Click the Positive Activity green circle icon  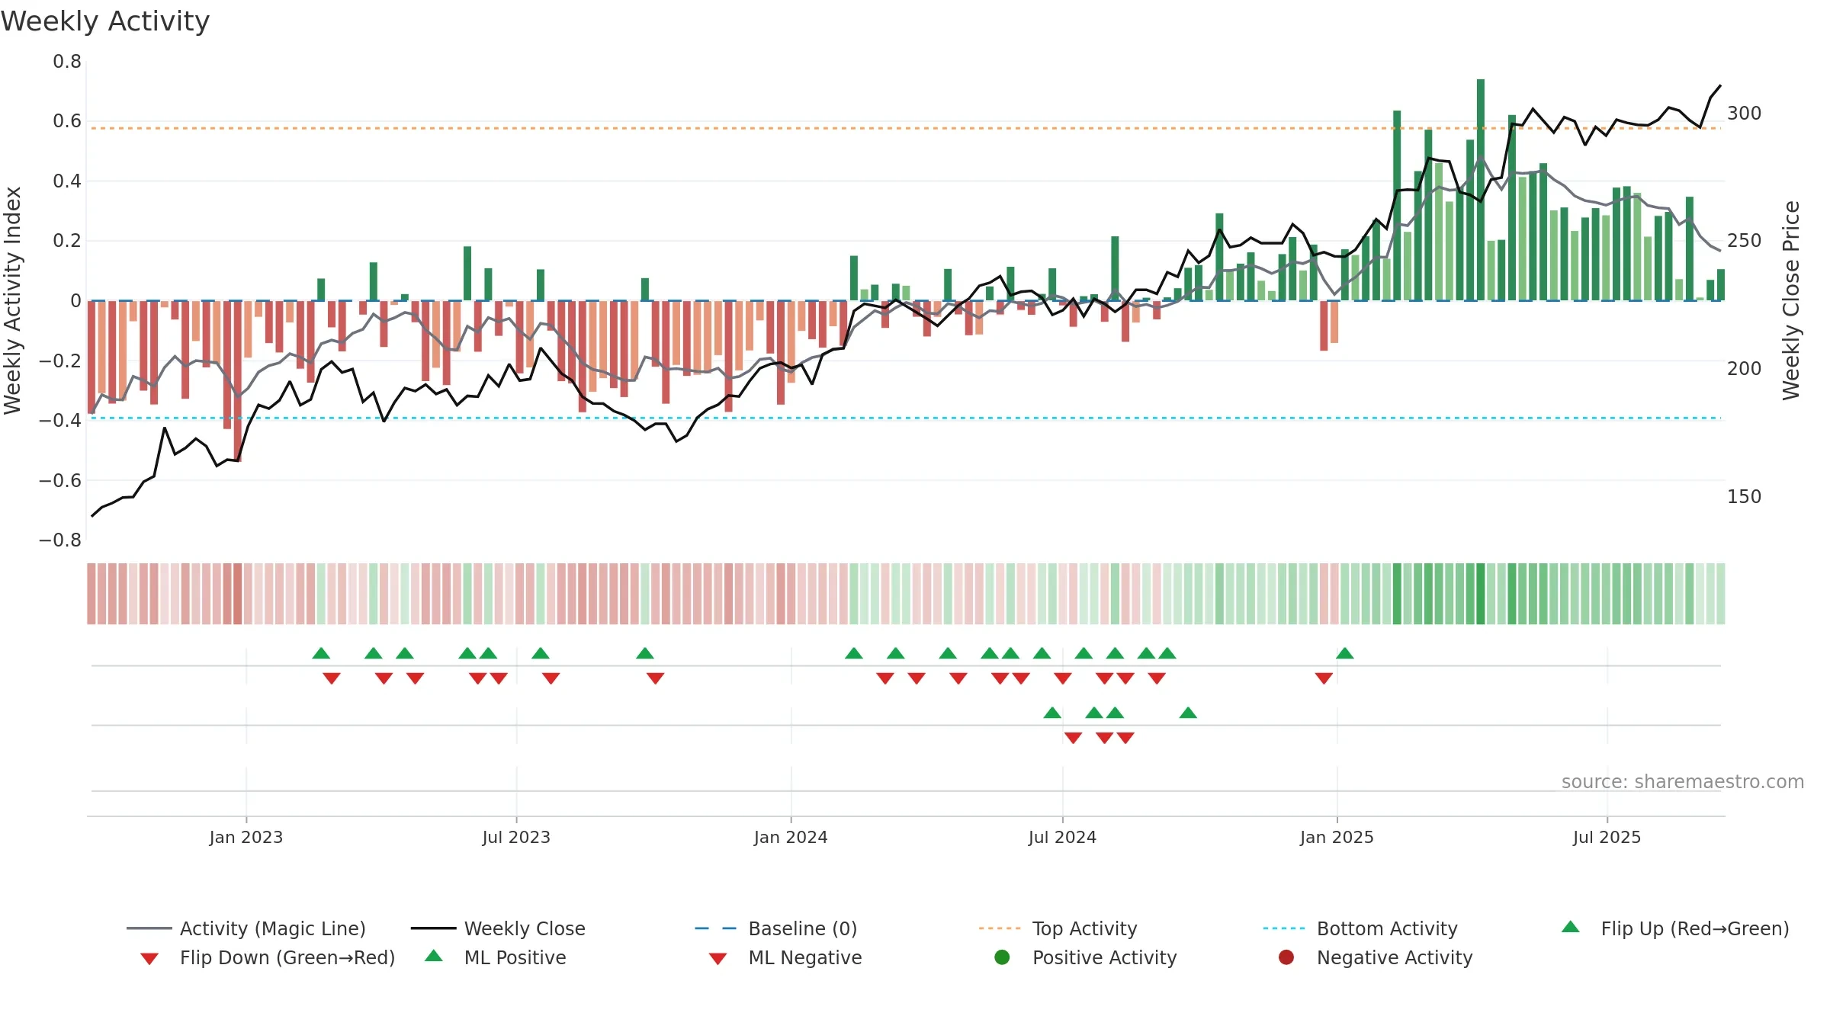point(1003,957)
